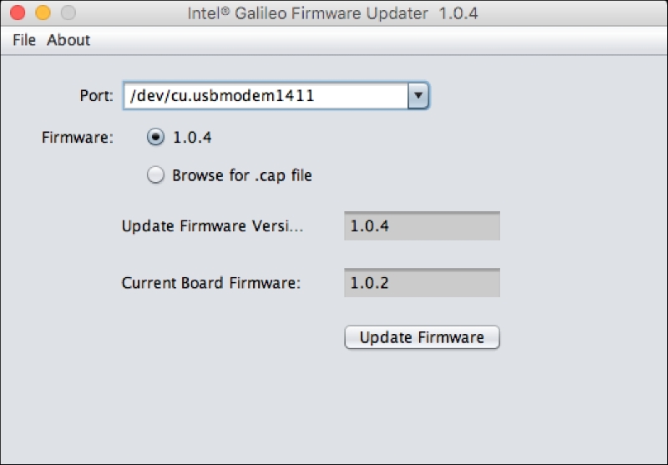Click the Current Board Firmware field showing 1.0.2

(x=422, y=283)
